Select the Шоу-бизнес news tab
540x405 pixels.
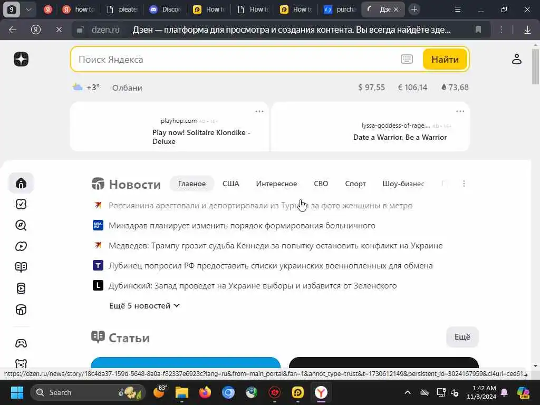[403, 184]
